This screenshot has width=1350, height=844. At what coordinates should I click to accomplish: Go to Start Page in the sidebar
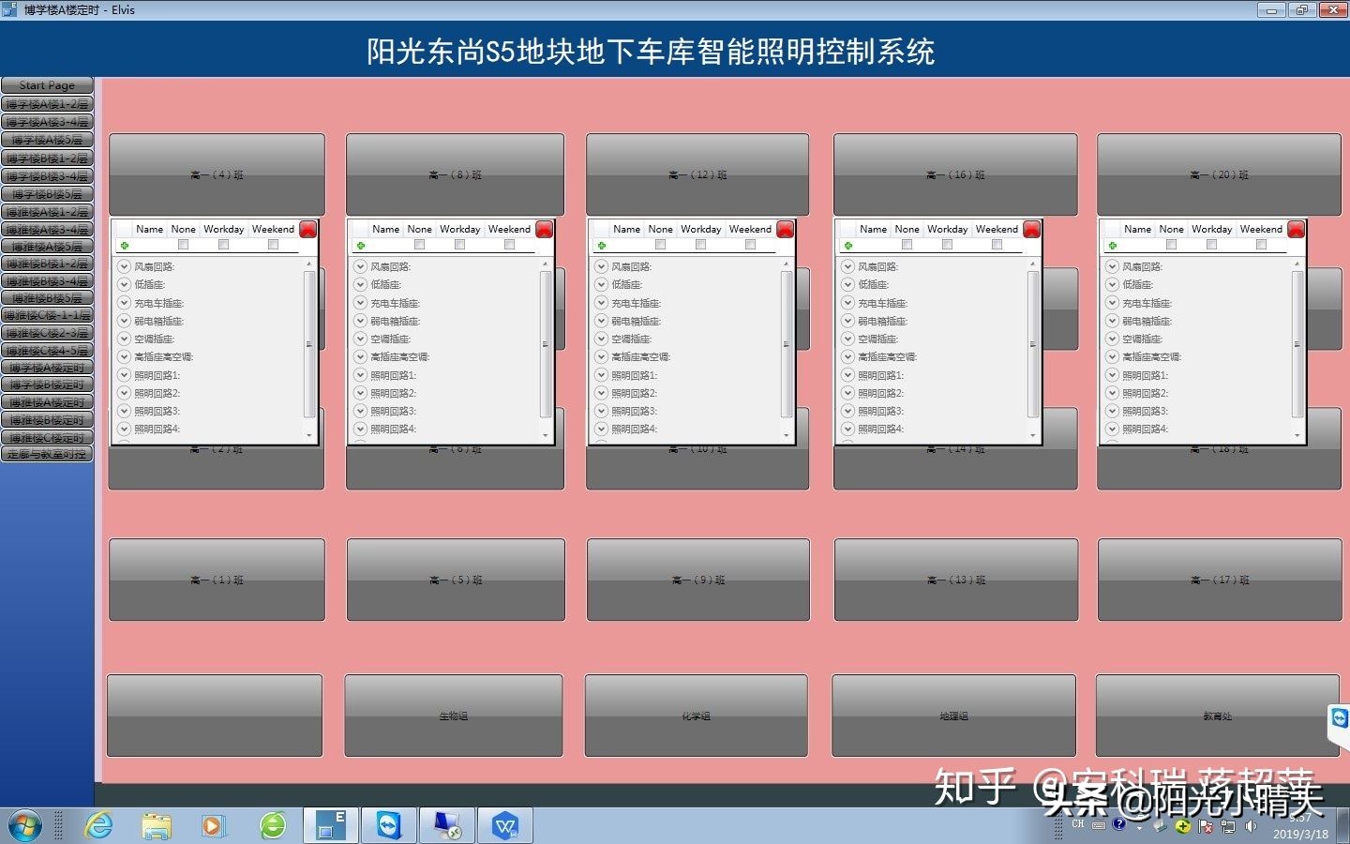[x=47, y=85]
